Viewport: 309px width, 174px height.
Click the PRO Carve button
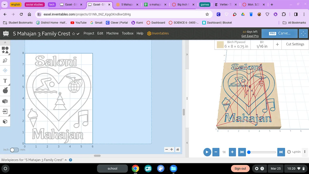(280, 34)
